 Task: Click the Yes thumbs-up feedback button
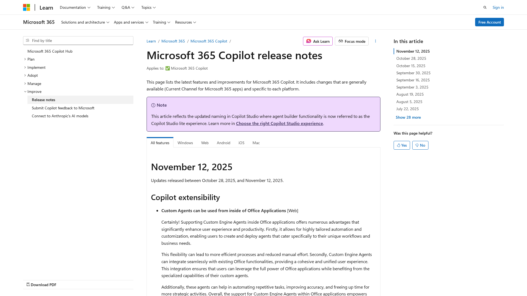(402, 145)
